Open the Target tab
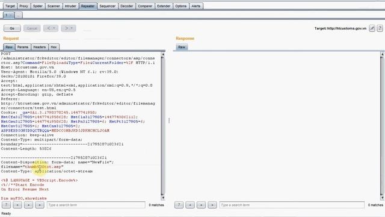This screenshot has height=217, width=385. pos(10,6)
